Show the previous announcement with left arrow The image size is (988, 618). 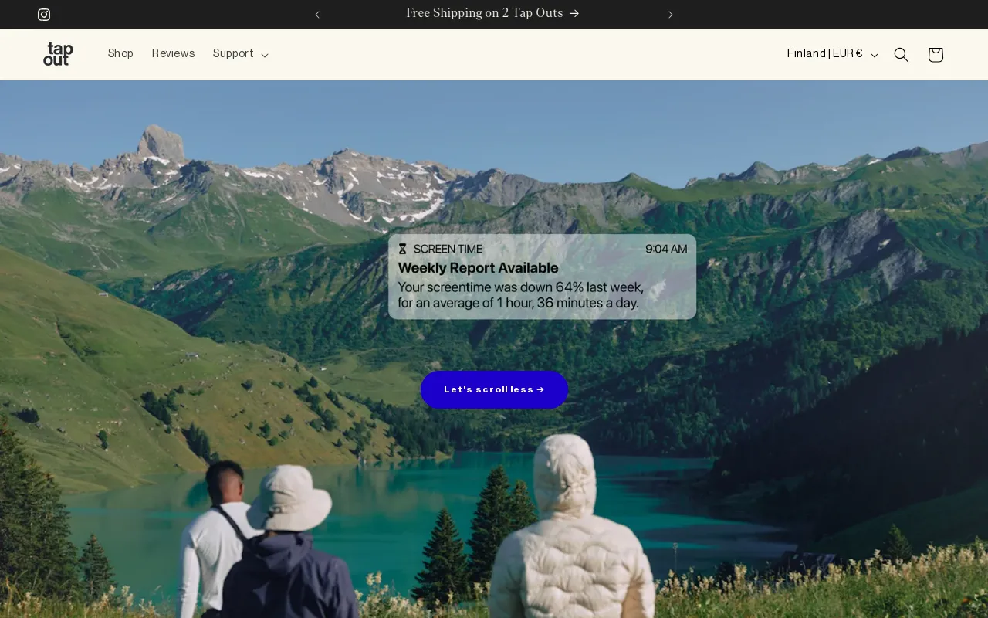317,15
